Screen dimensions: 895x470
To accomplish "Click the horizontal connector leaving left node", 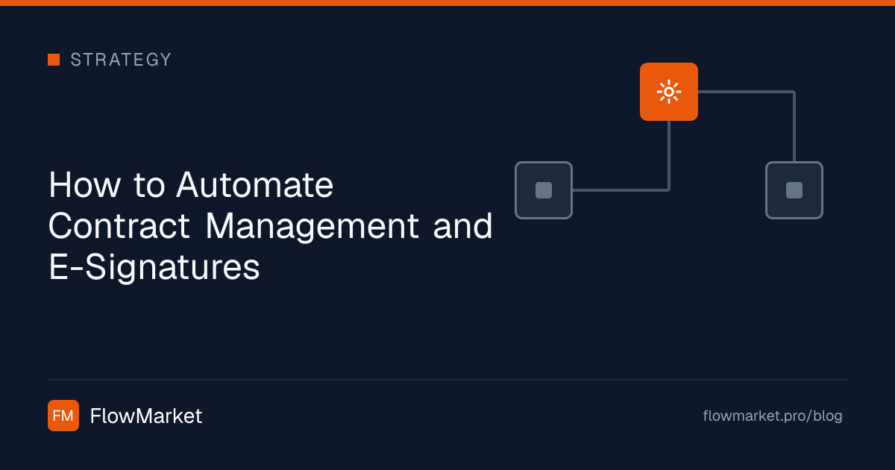I will (x=621, y=190).
